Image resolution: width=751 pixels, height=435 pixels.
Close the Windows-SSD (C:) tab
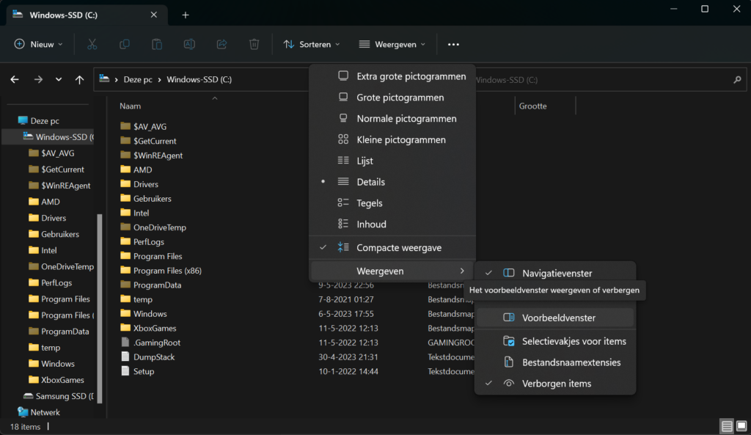coord(154,15)
